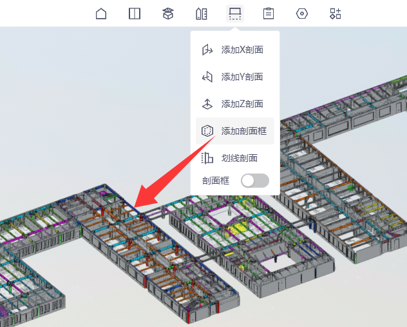
Task: Click the clipboard properties icon
Action: 269,14
